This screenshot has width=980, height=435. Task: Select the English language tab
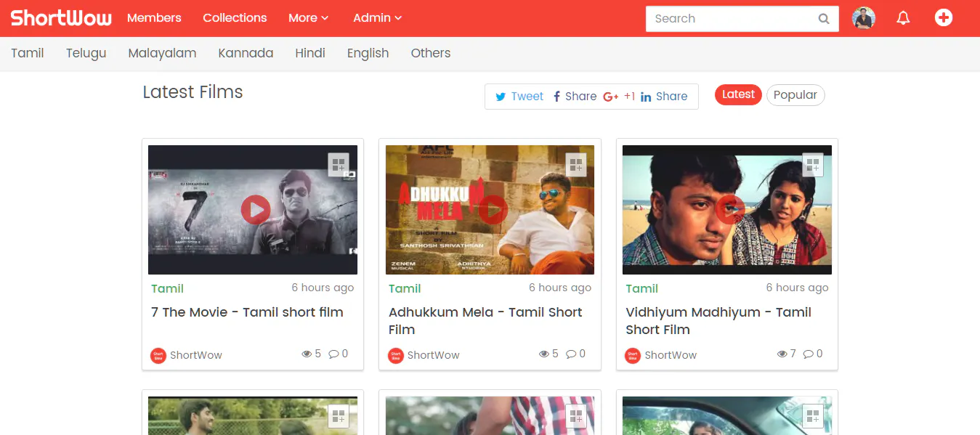coord(368,53)
